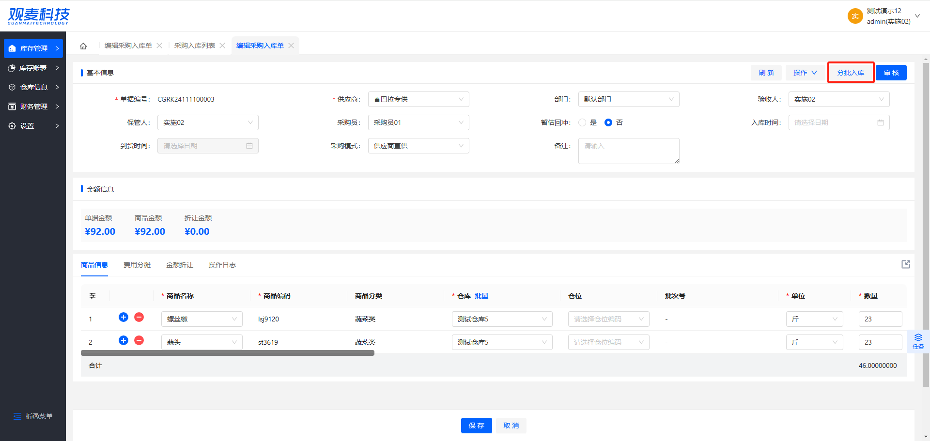Viewport: 930px width, 441px height.
Task: Open the 供应商 dropdown
Action: click(x=418, y=99)
